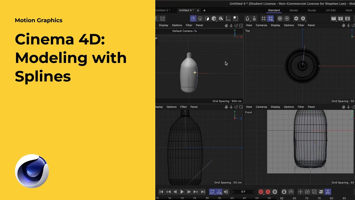
Task: Record active objects red keyframe button
Action: tap(261, 192)
